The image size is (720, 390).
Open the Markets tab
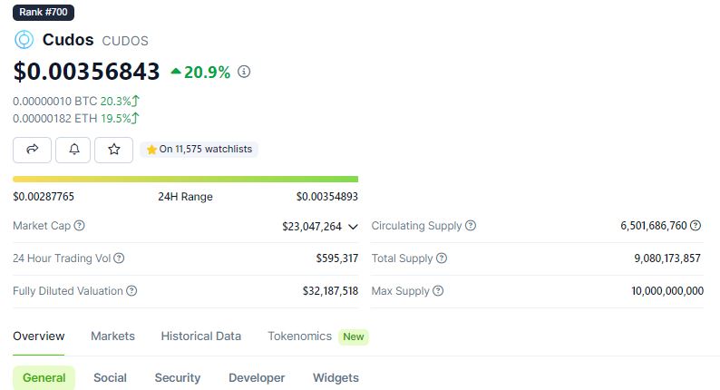click(113, 336)
